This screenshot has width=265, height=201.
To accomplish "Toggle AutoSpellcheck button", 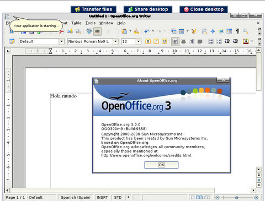I will [97, 31].
